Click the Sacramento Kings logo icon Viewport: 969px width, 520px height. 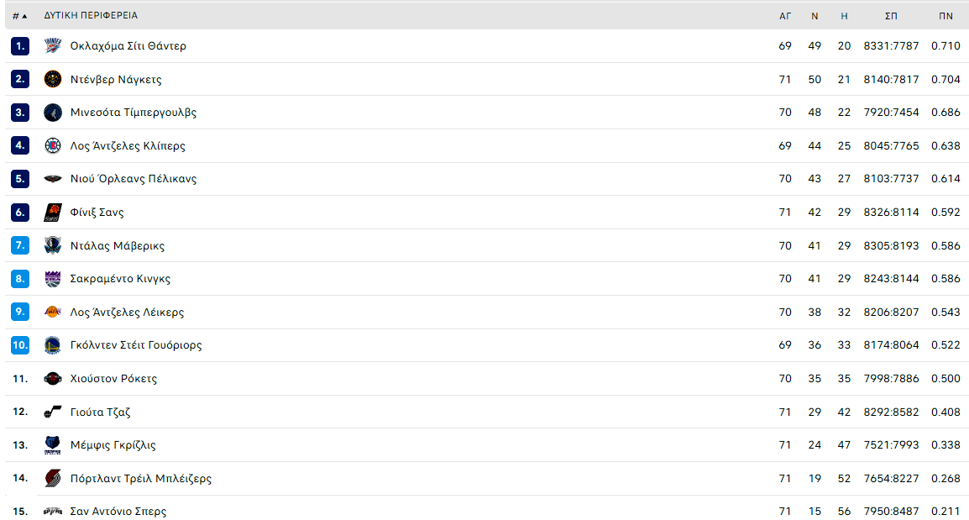pos(53,279)
